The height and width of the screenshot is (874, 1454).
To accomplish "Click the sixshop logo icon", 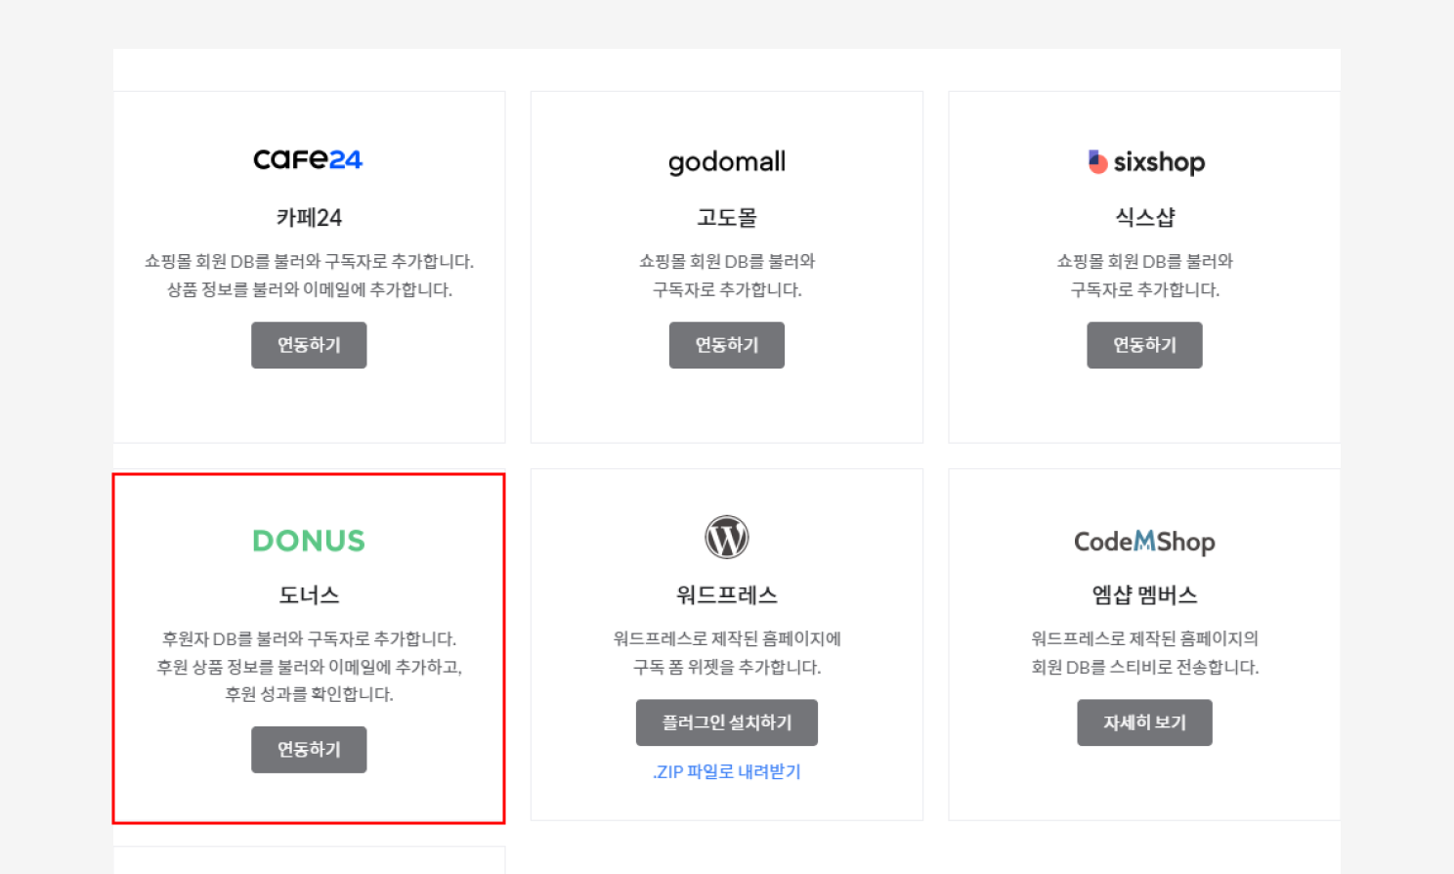I will (x=1098, y=161).
